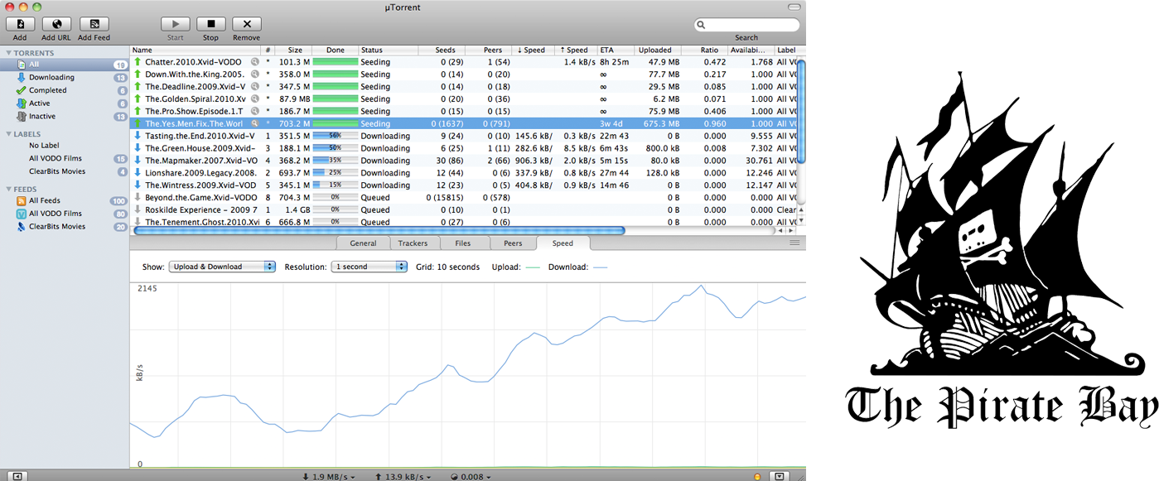Click the 56% progress bar of Tasting.the.End
1159x481 pixels.
click(x=335, y=136)
